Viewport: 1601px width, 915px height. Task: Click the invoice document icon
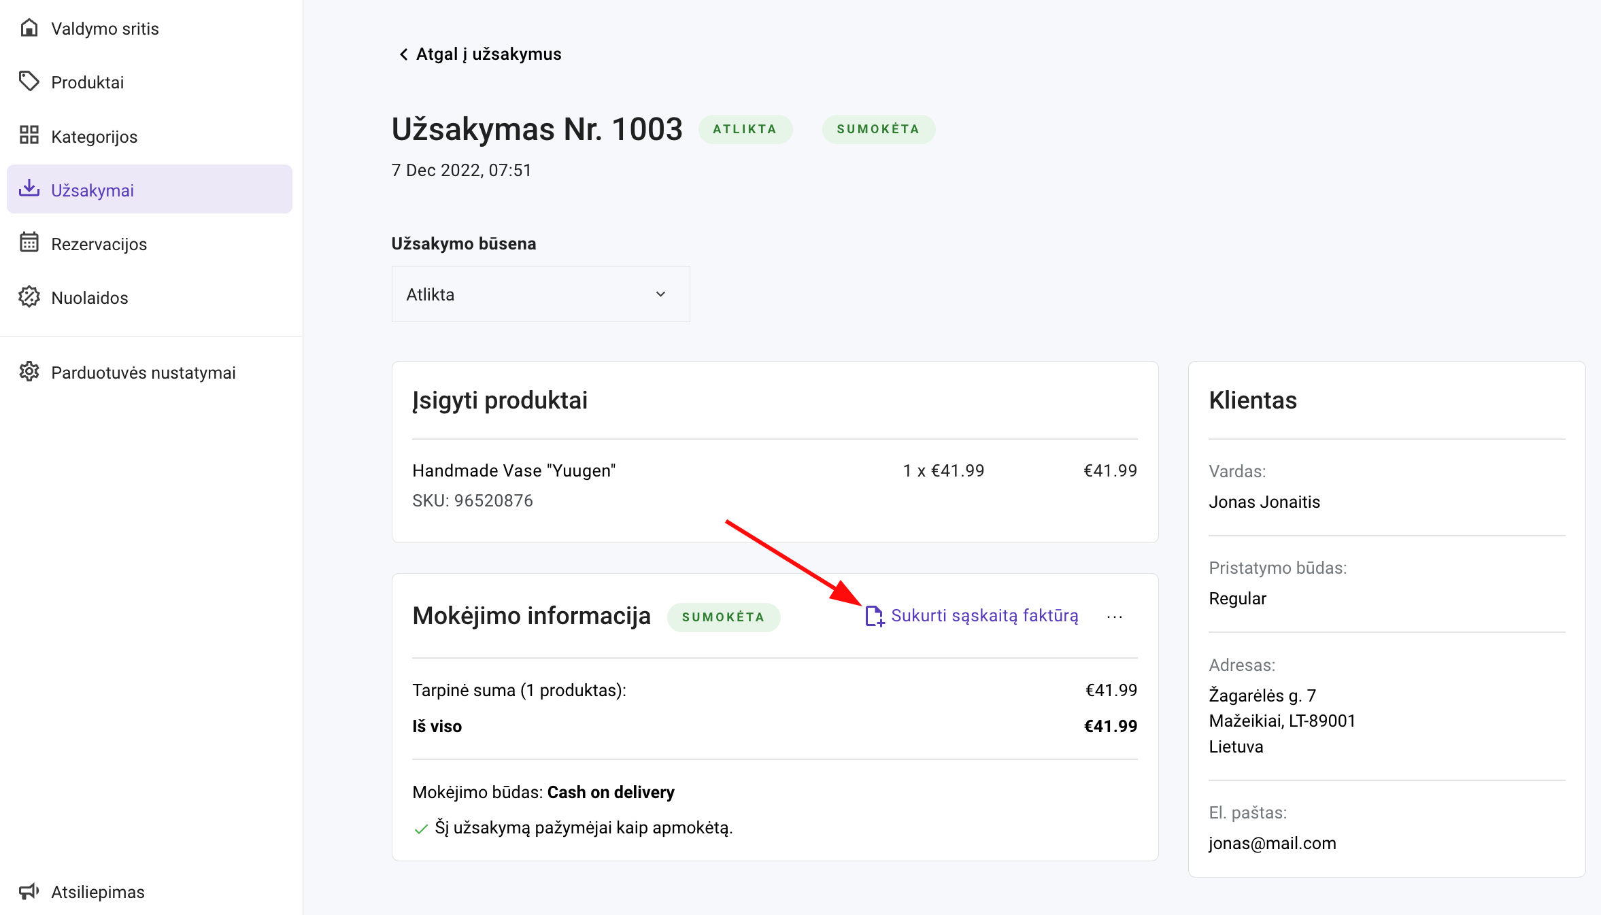pyautogui.click(x=874, y=616)
